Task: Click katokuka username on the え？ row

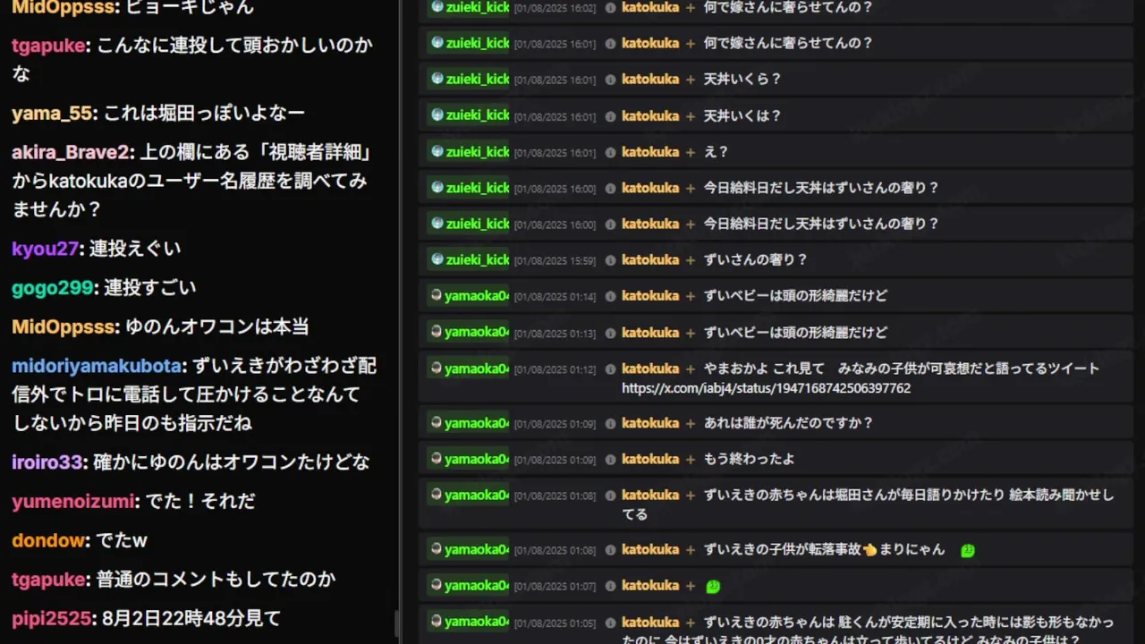Action: 650,152
